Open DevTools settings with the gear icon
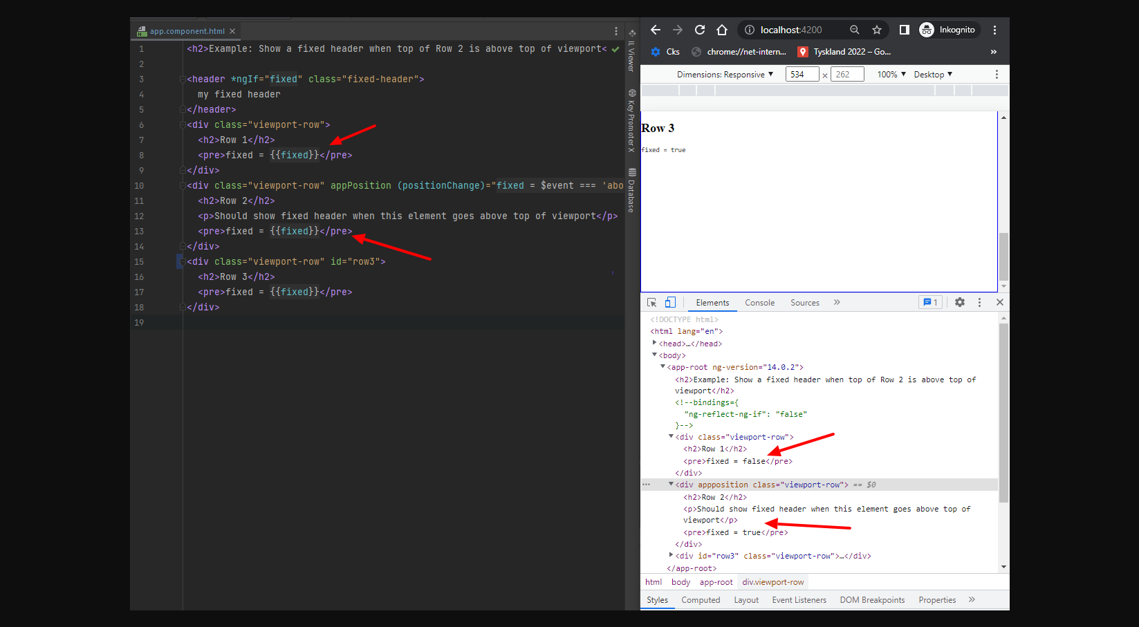Viewport: 1139px width, 627px height. (x=959, y=302)
